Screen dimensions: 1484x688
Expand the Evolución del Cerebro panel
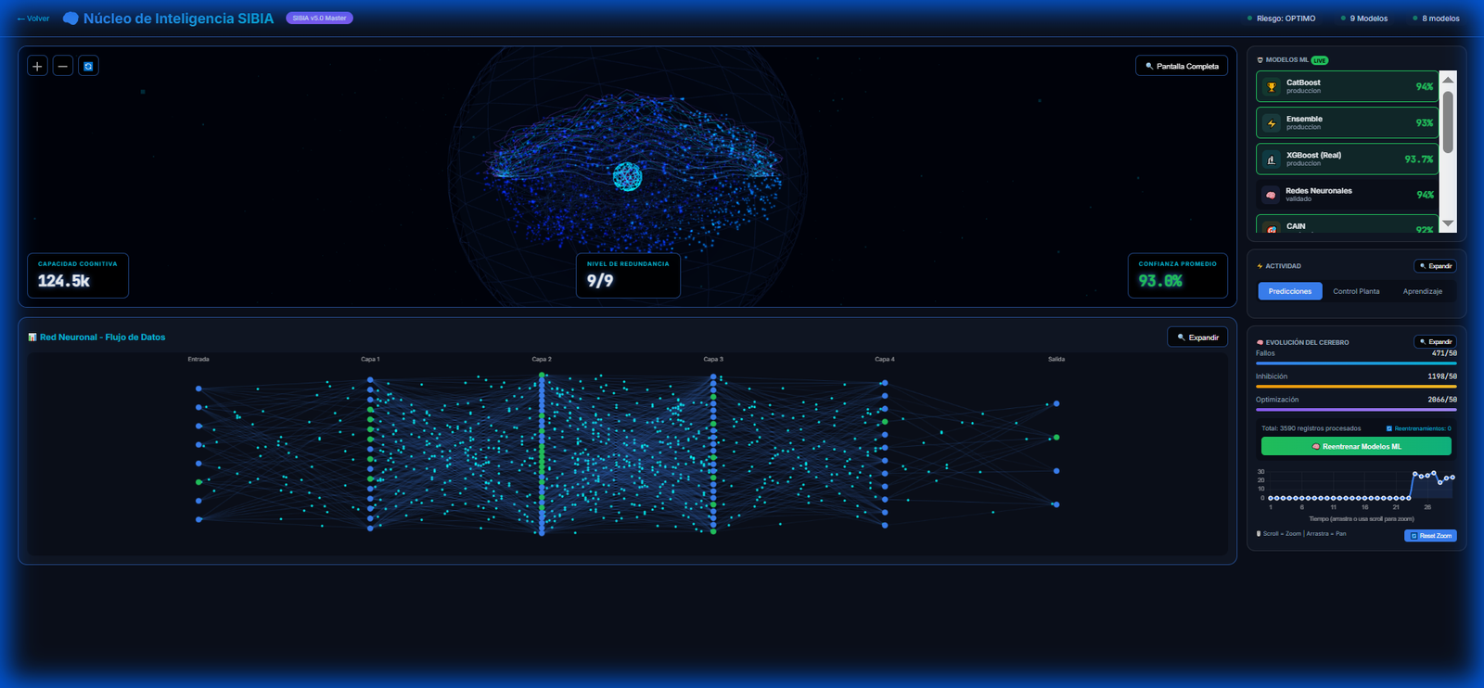(1435, 342)
